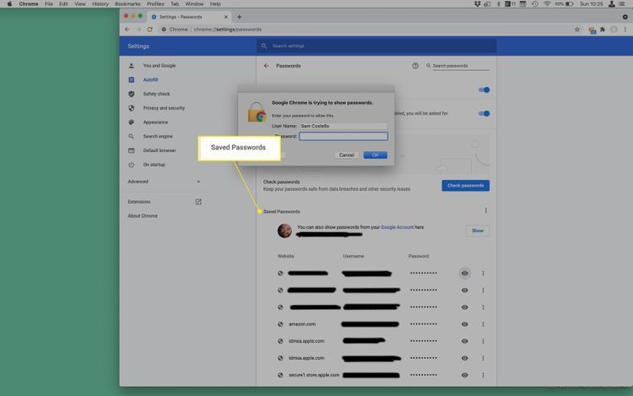Open the new tab plus button
This screenshot has width=633, height=396.
tap(240, 17)
